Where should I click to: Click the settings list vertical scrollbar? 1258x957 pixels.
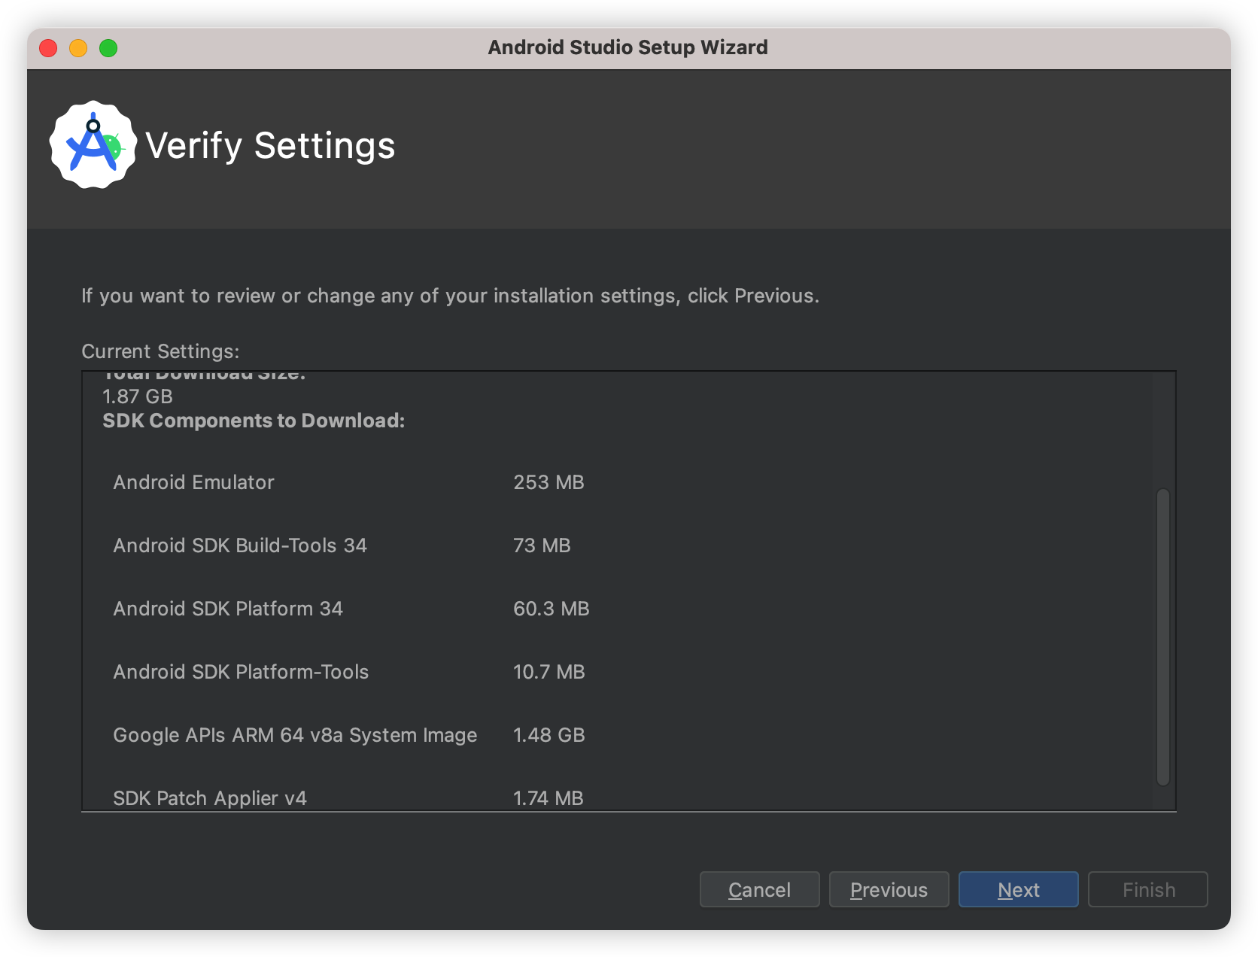tap(1162, 636)
